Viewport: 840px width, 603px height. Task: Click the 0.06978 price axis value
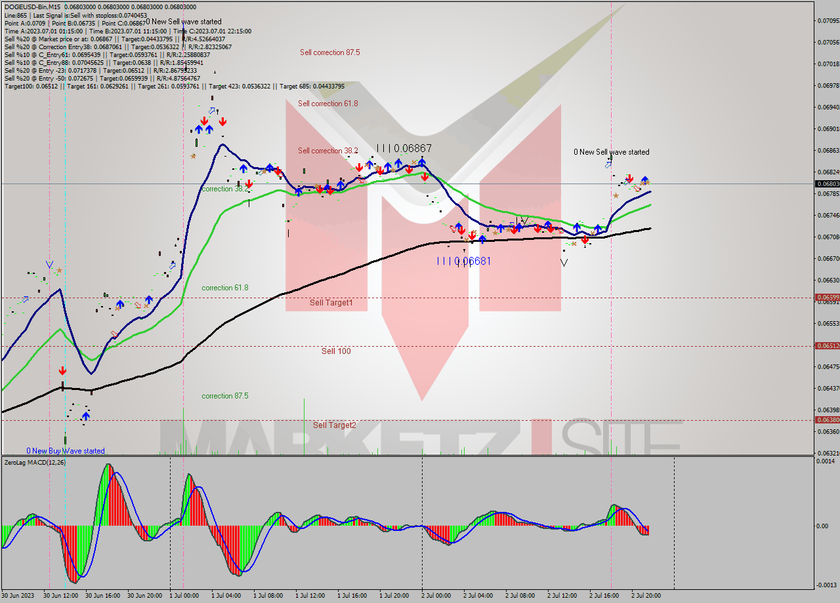pyautogui.click(x=829, y=85)
